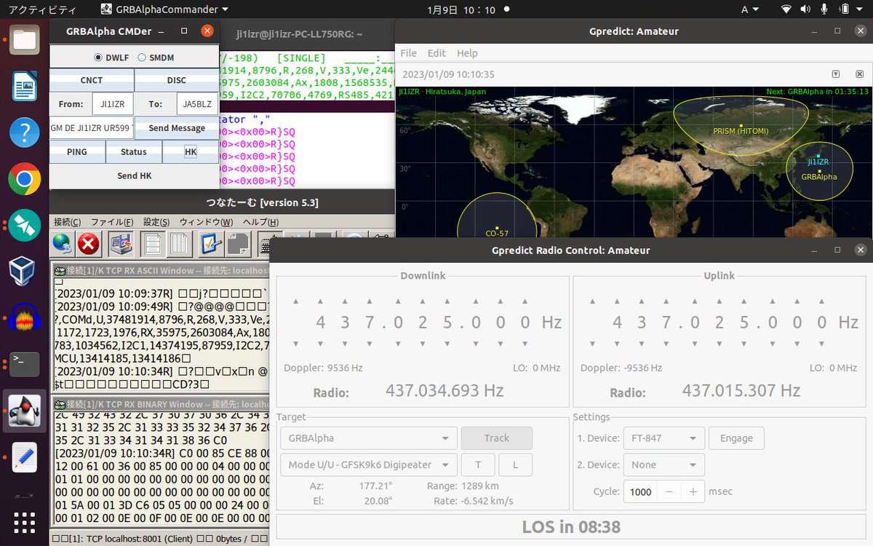Open the input method A dropdown in top bar

(749, 9)
